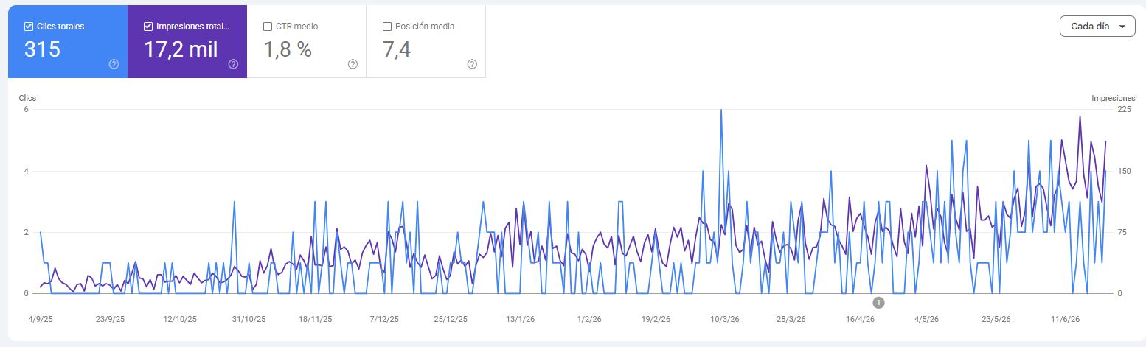Open help icon on Posición media card
Screen dimensions: 1146x347
[472, 64]
